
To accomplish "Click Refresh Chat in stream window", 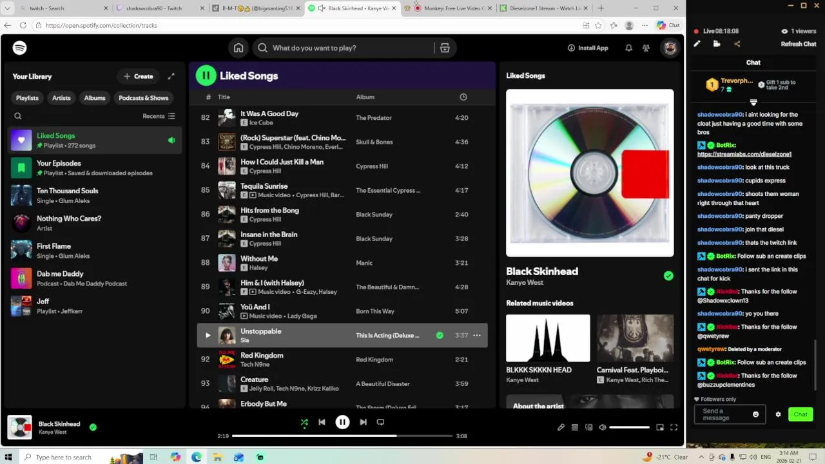I will (799, 44).
